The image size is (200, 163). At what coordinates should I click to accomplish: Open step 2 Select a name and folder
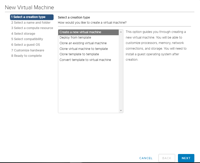(31, 23)
